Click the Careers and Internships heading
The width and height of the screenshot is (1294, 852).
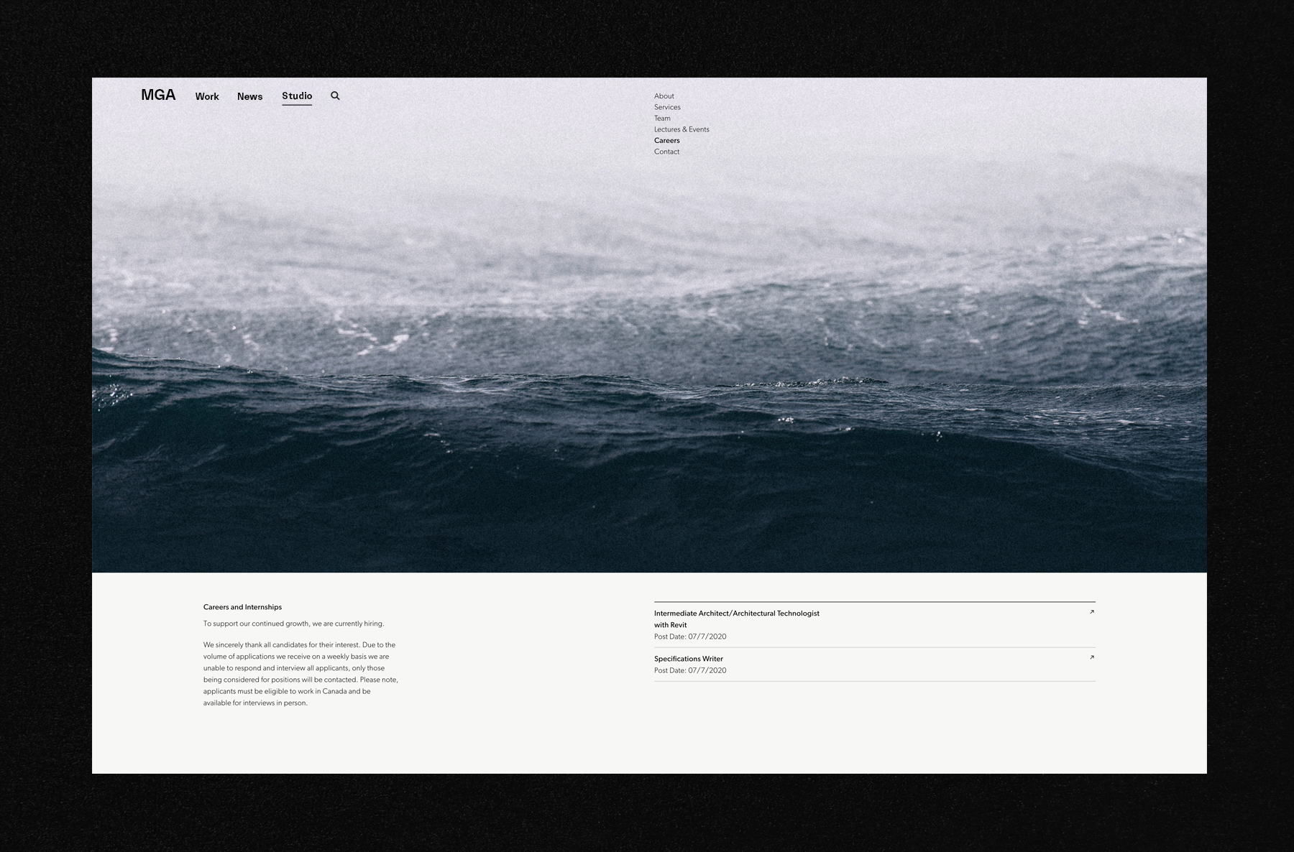tap(242, 607)
